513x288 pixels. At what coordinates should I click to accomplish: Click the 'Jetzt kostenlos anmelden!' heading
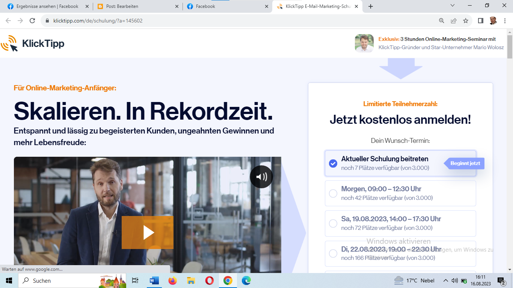pyautogui.click(x=400, y=120)
